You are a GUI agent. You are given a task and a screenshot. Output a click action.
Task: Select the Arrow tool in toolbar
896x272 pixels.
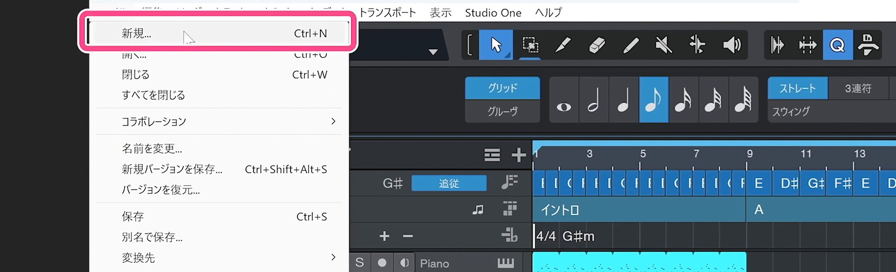(x=496, y=45)
